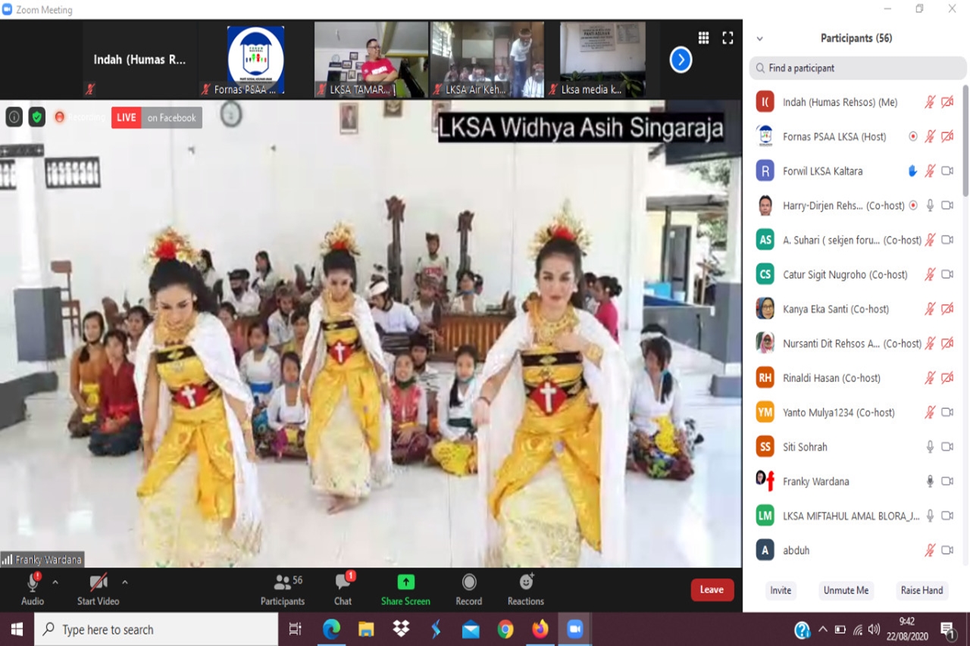Collapse the Participants panel chevron
Viewport: 970px width, 646px height.
pos(759,39)
